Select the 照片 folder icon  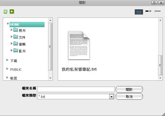15,30
